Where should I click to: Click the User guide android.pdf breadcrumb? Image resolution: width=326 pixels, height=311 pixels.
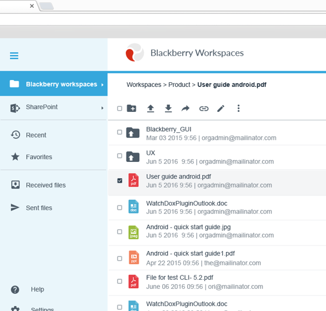tap(232, 85)
